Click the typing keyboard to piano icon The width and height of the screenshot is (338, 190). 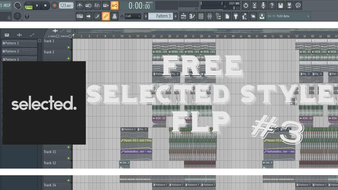(x=79, y=16)
